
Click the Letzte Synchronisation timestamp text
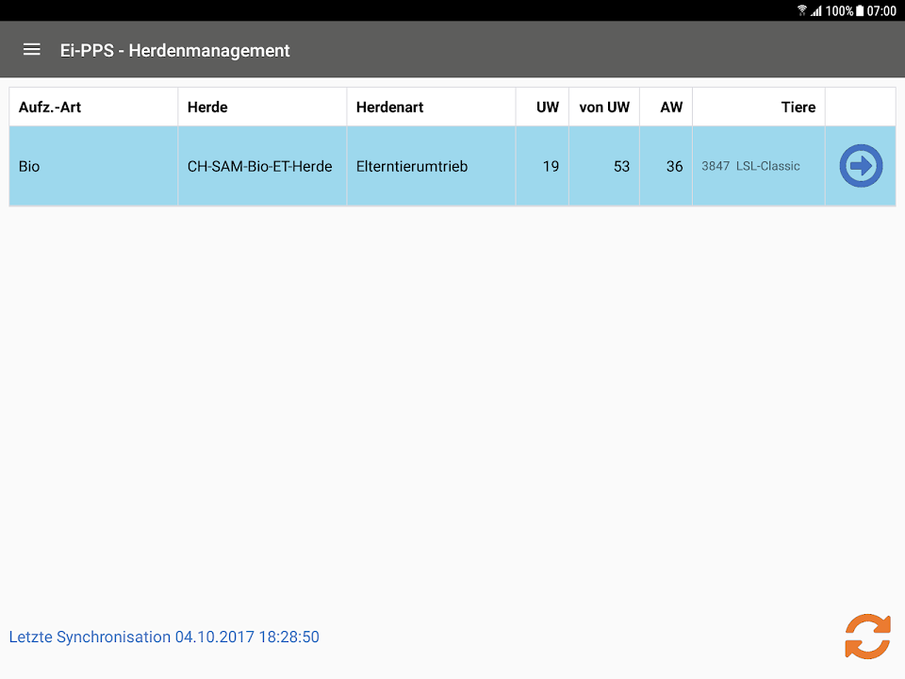(x=164, y=637)
